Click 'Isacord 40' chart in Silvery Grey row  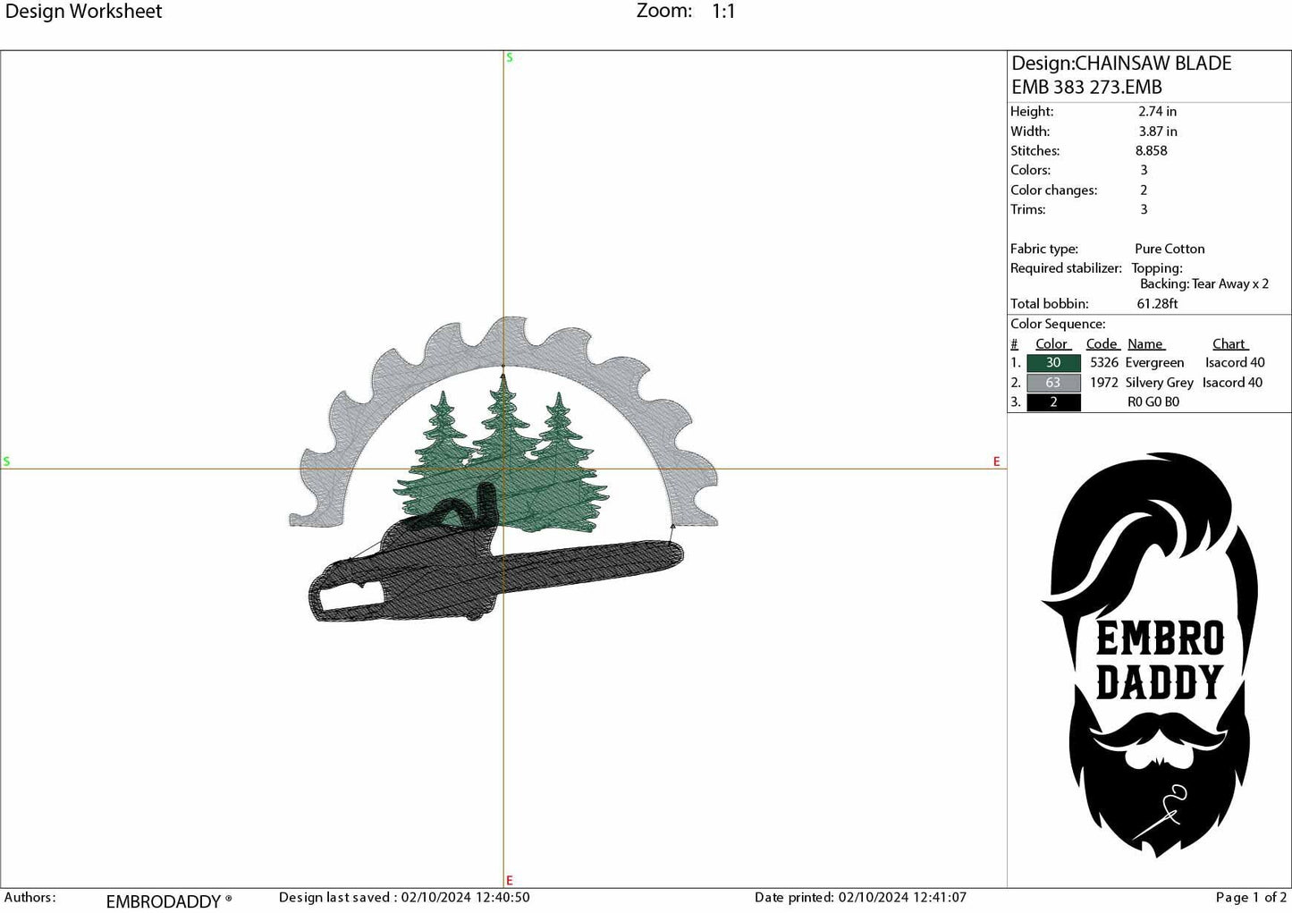tap(1232, 383)
